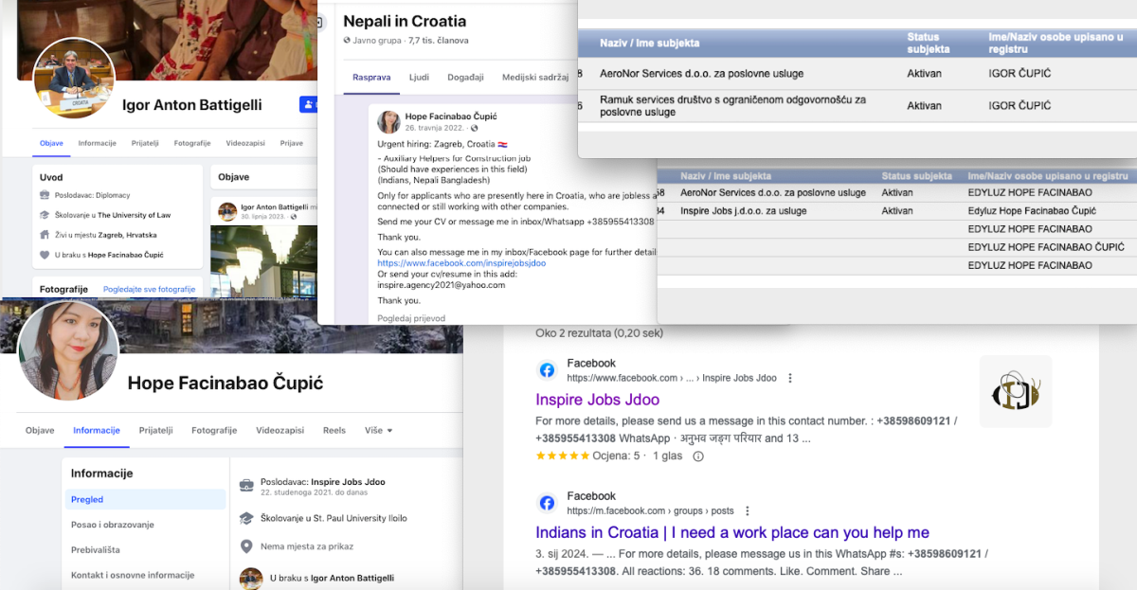This screenshot has width=1137, height=590.
Task: Open the Informacije tab on Igor Battigelli's profile
Action: tap(97, 143)
